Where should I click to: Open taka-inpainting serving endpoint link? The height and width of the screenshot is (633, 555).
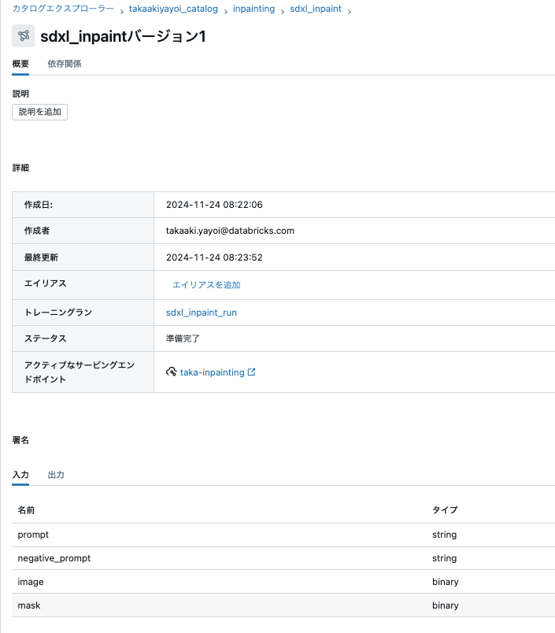213,372
